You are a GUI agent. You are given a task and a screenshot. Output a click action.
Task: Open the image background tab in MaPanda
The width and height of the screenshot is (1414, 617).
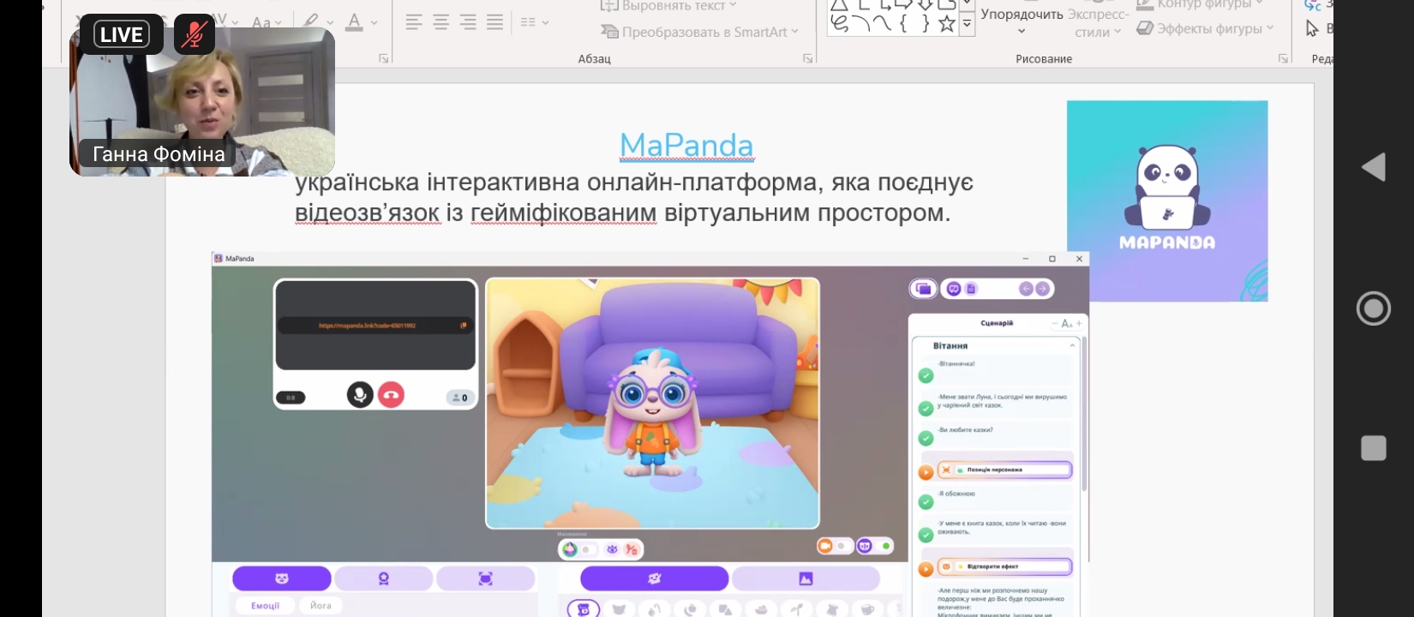point(805,578)
